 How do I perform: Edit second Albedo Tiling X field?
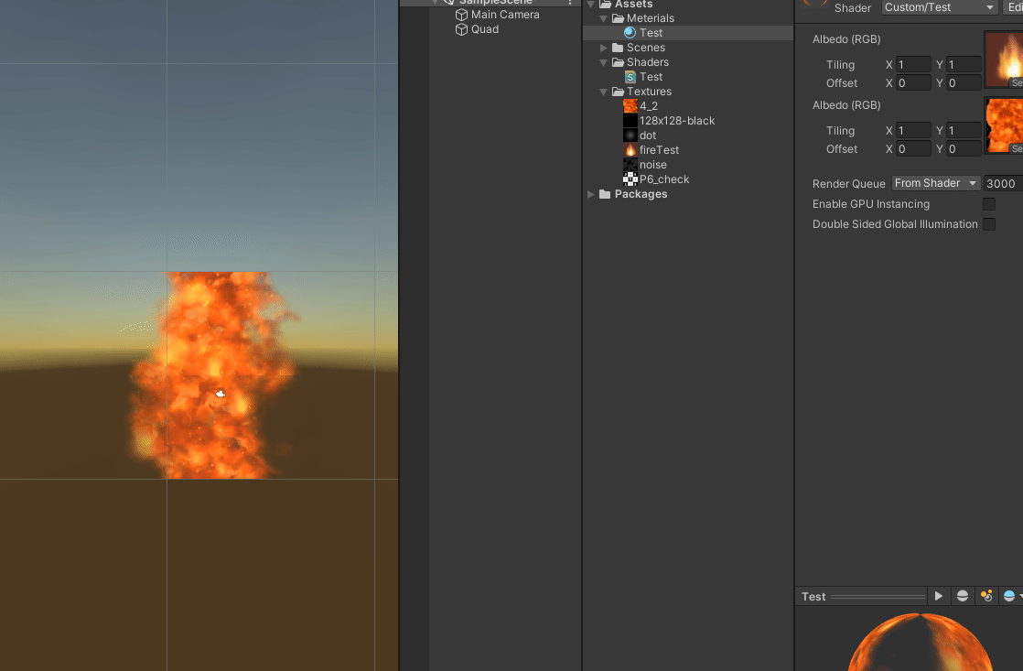pos(913,131)
